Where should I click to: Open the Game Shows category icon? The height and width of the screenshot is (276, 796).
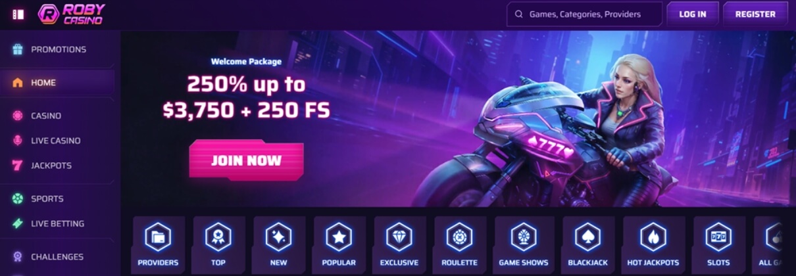(x=524, y=237)
